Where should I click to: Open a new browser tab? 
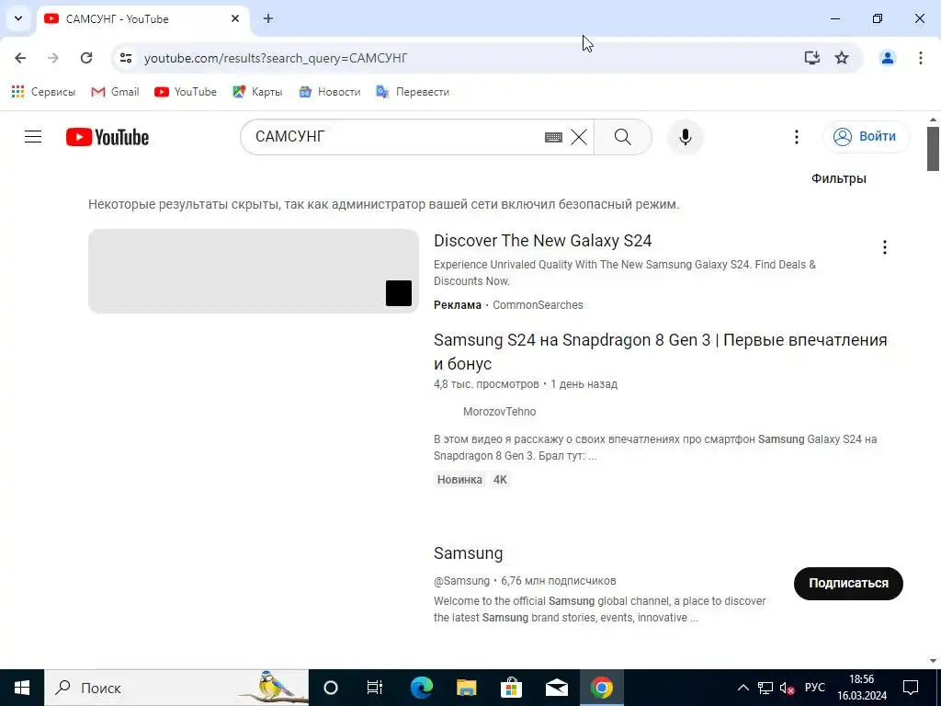tap(268, 18)
